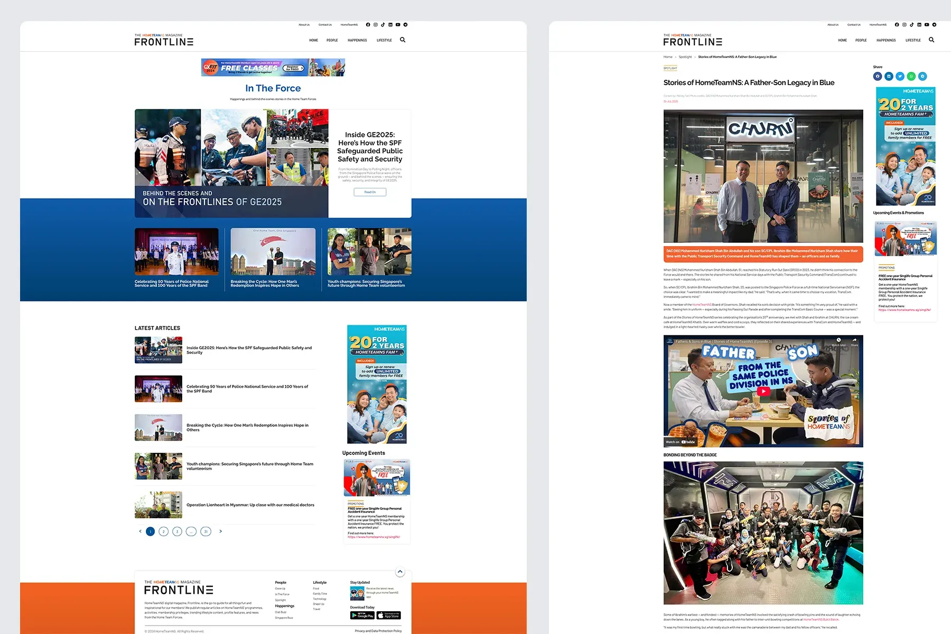Viewport: 951px width, 634px height.
Task: Share article via the Facebook share button
Action: [x=878, y=76]
